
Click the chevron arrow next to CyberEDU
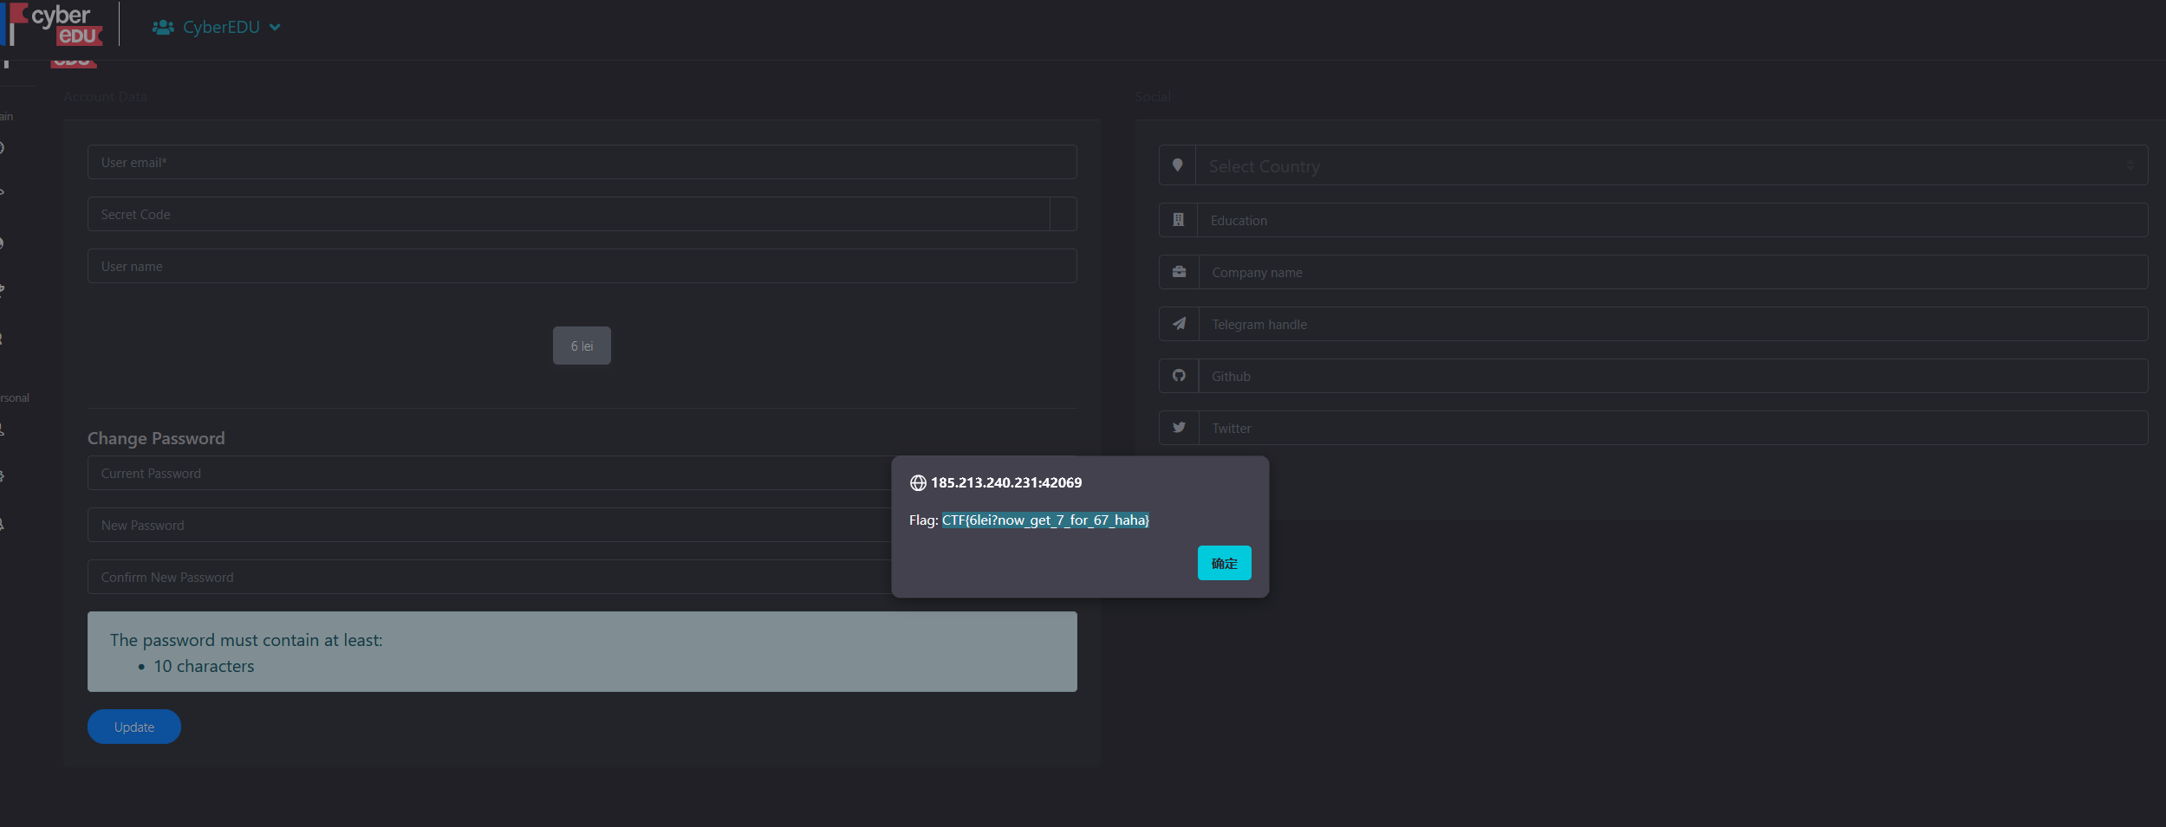click(x=275, y=28)
